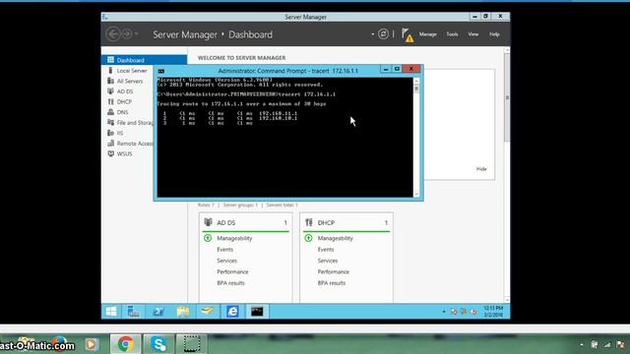This screenshot has width=630, height=354.
Task: Open Events in AD DS tile
Action: click(224, 250)
